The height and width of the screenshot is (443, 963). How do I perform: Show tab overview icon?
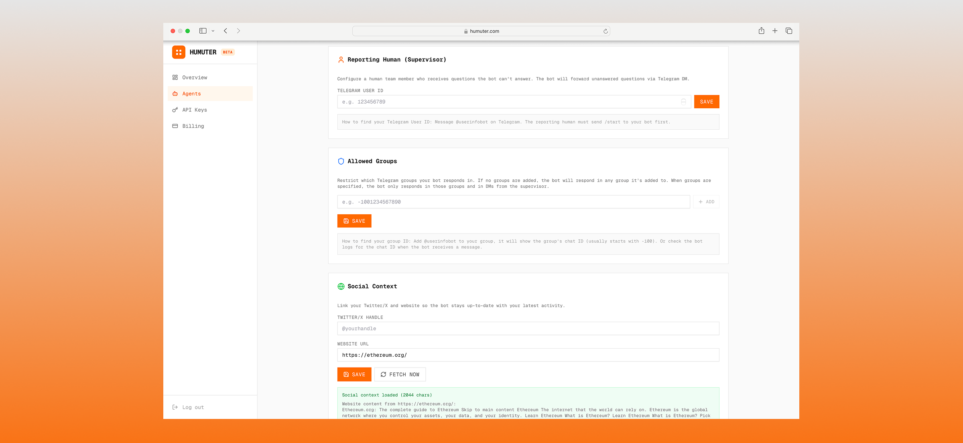(x=789, y=31)
